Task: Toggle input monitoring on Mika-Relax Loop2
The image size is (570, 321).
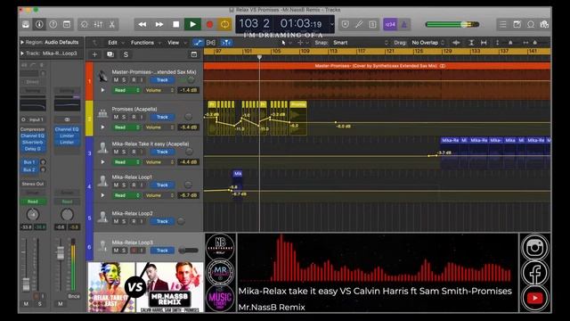Action: [x=142, y=222]
